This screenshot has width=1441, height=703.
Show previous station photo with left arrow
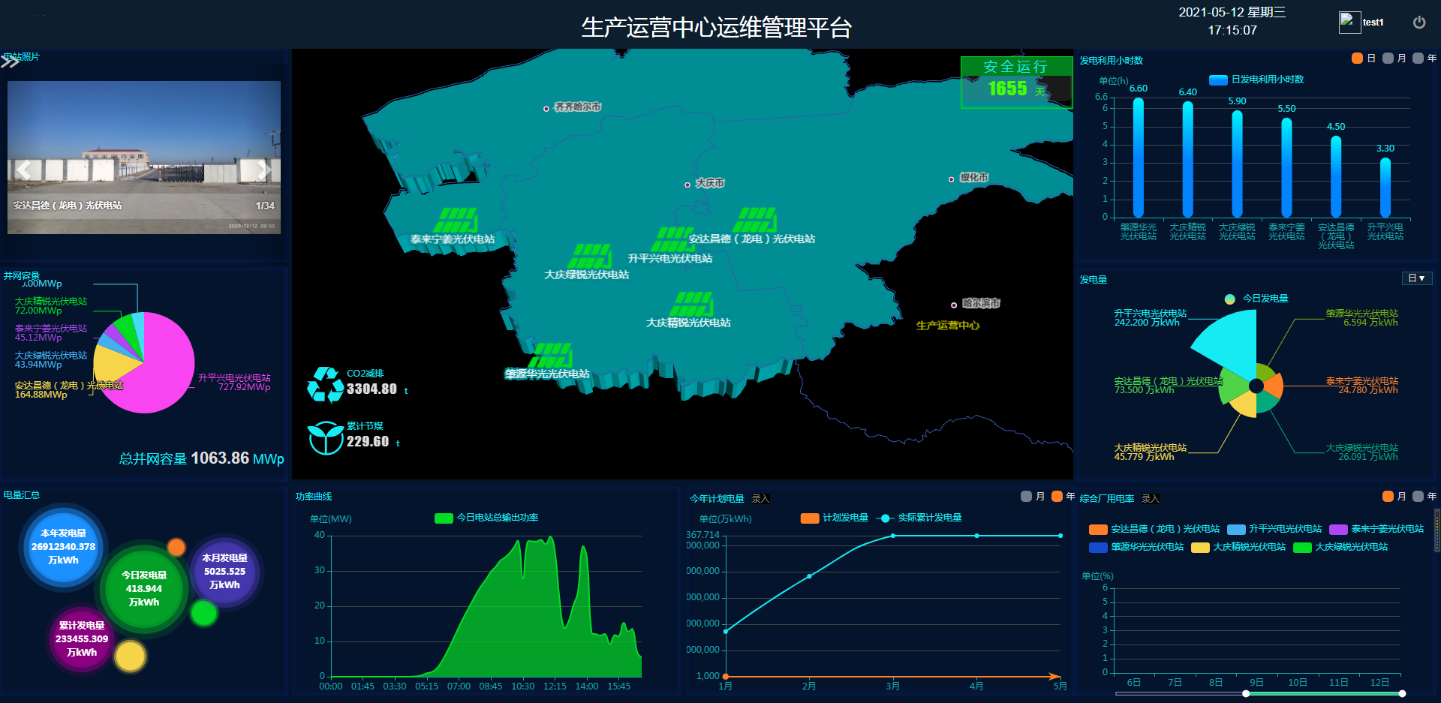[x=24, y=170]
